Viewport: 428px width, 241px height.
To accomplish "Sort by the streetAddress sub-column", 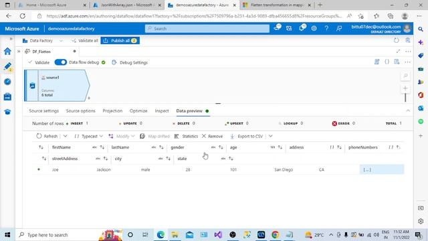I will [106, 159].
